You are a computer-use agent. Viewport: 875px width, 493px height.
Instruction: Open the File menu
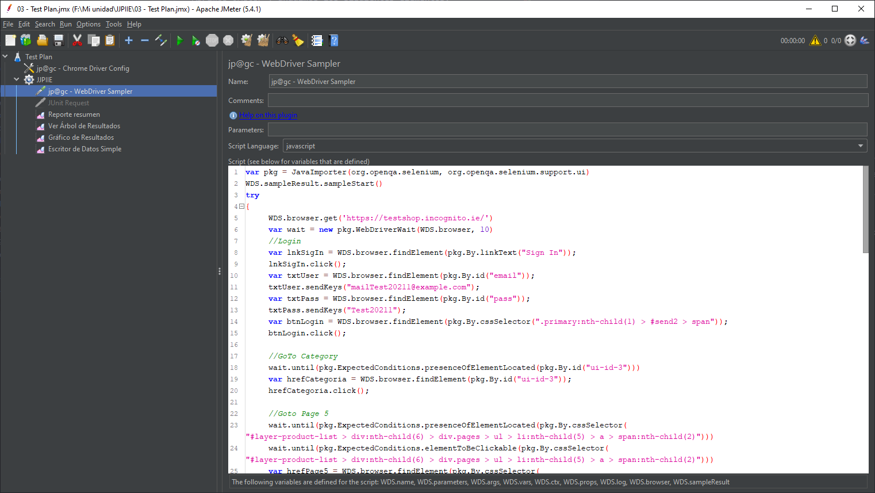point(8,24)
